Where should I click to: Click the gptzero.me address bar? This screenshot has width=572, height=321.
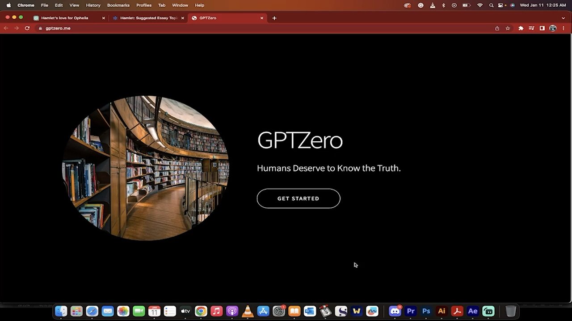point(264,28)
